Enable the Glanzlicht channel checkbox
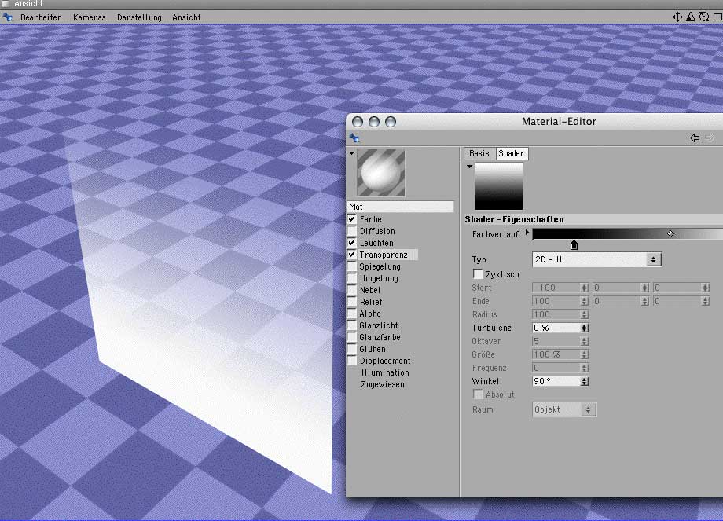 [x=352, y=325]
